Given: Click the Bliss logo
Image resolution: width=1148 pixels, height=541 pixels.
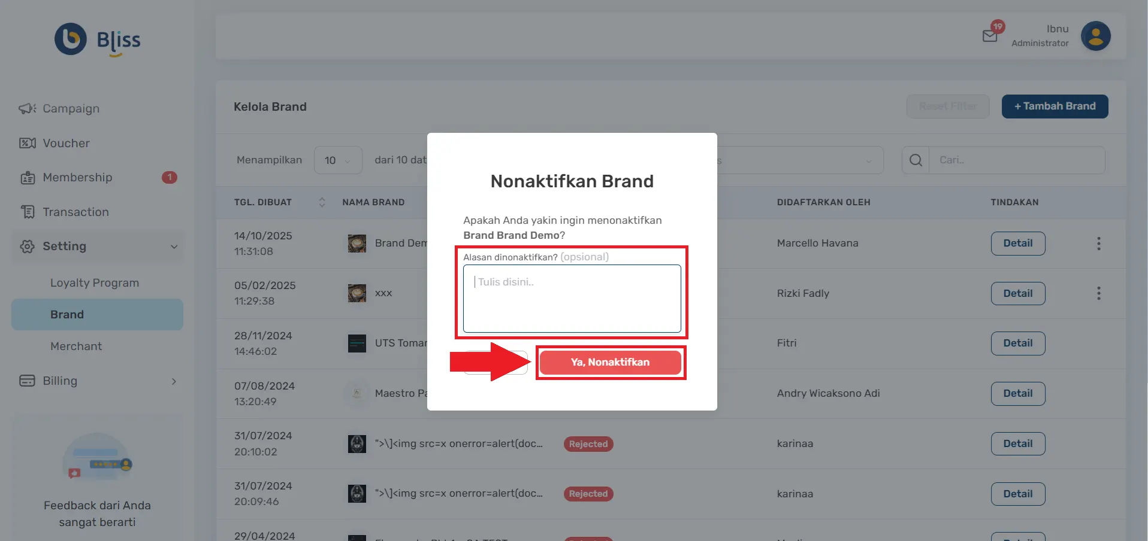Looking at the screenshot, I should [x=97, y=39].
